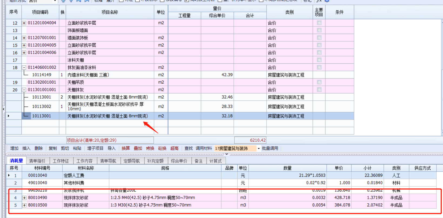Go to the 清单导航 tab
443x218 pixels.
tap(108, 161)
